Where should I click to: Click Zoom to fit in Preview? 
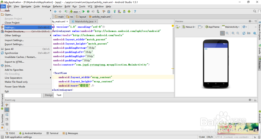click(222, 33)
